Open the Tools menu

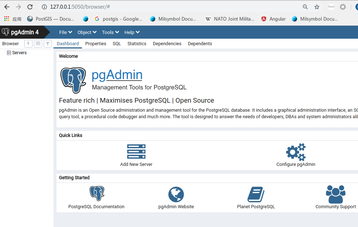click(x=110, y=32)
